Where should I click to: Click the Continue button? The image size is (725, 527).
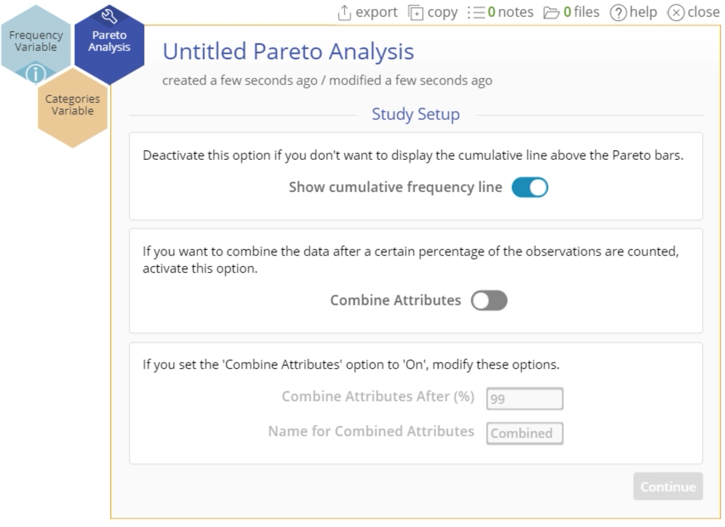coord(668,487)
